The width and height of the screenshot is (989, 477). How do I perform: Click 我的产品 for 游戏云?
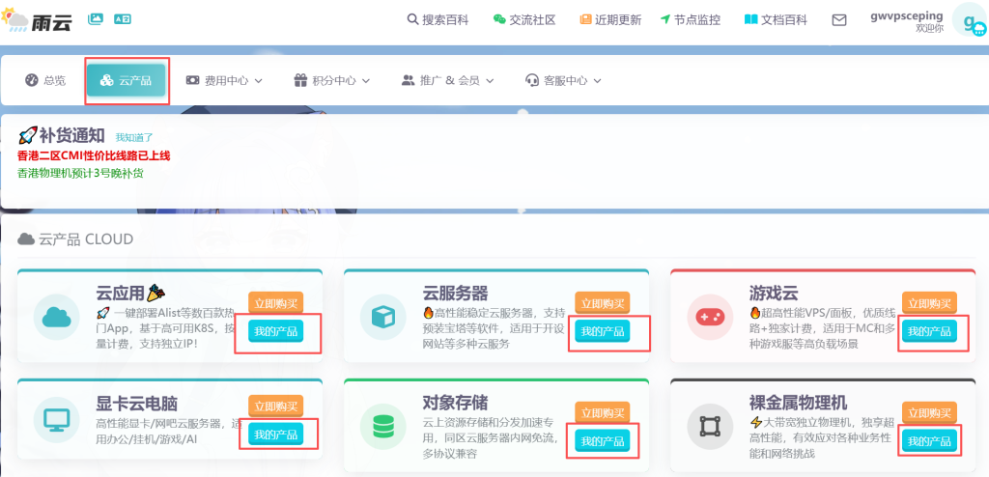(x=929, y=330)
